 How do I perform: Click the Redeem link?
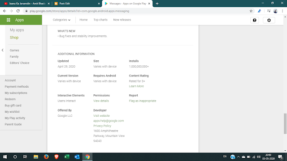click(10, 99)
